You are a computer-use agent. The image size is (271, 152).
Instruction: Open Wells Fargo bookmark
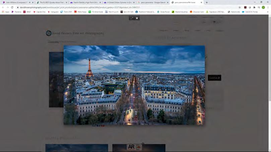(80, 12)
